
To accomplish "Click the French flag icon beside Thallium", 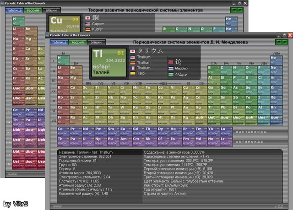I will pyautogui.click(x=133, y=68).
